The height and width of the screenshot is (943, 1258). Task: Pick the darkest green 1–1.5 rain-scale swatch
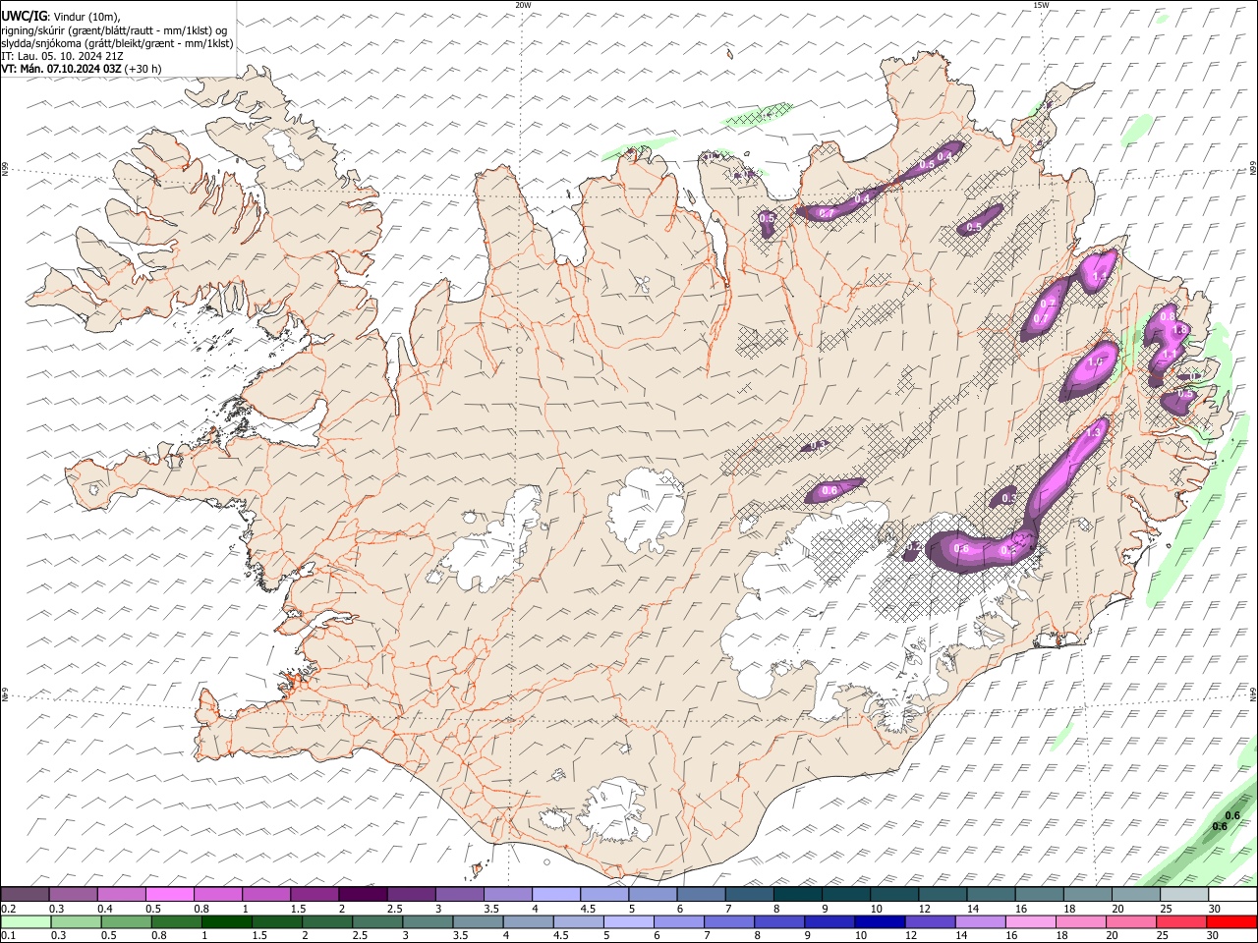point(227,921)
